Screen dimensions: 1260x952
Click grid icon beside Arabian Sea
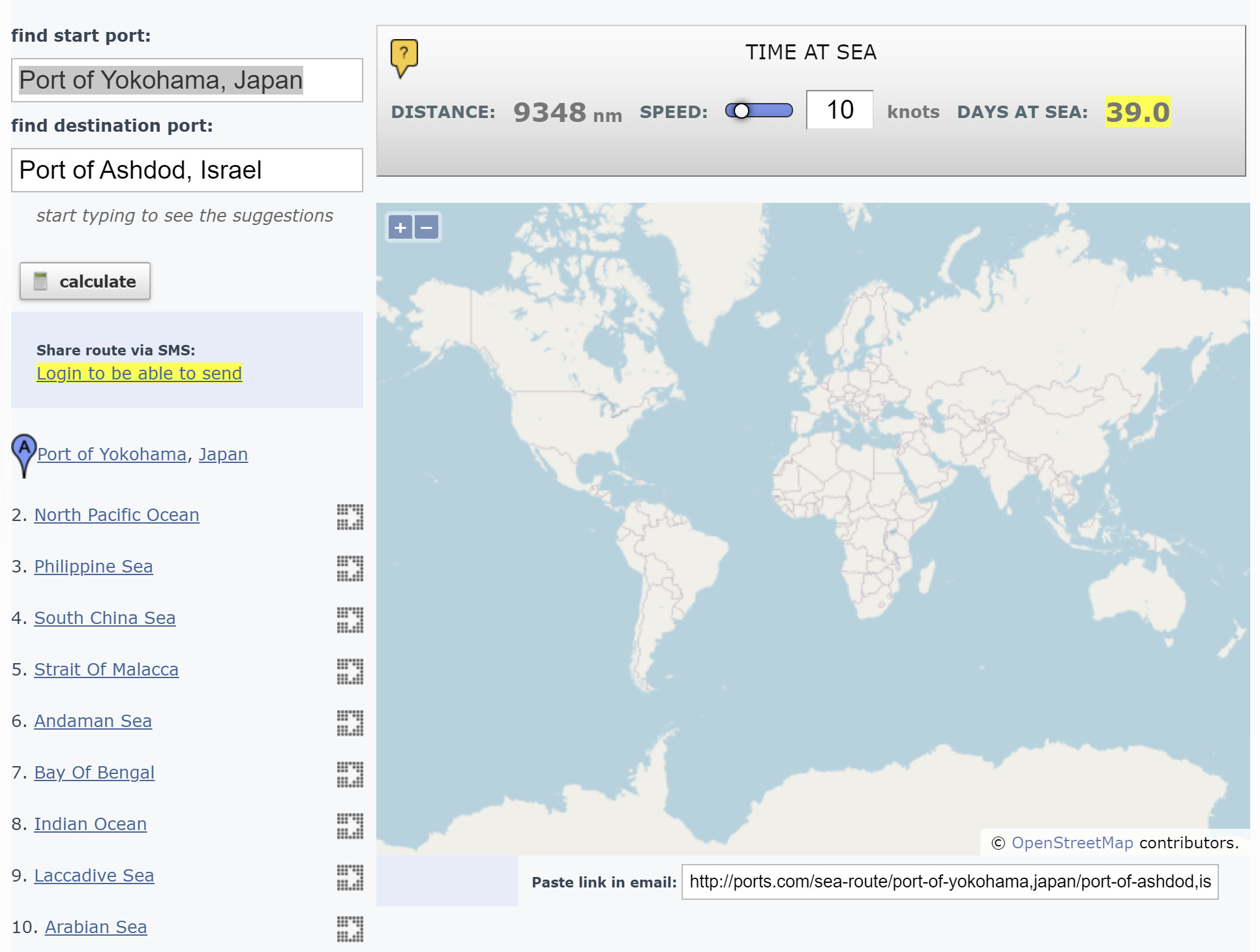click(350, 929)
